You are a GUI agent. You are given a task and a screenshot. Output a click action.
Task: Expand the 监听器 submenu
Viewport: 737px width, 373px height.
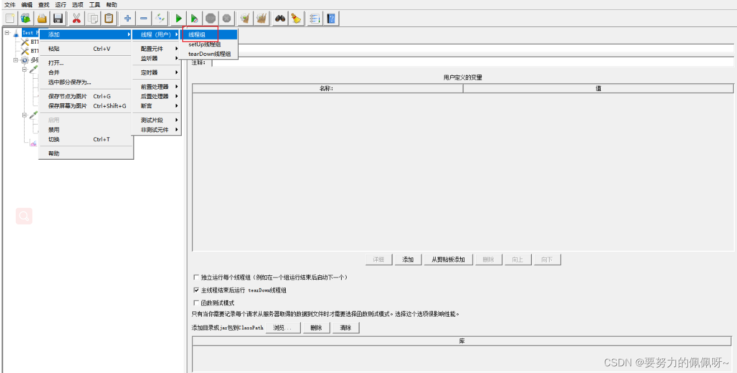point(157,58)
